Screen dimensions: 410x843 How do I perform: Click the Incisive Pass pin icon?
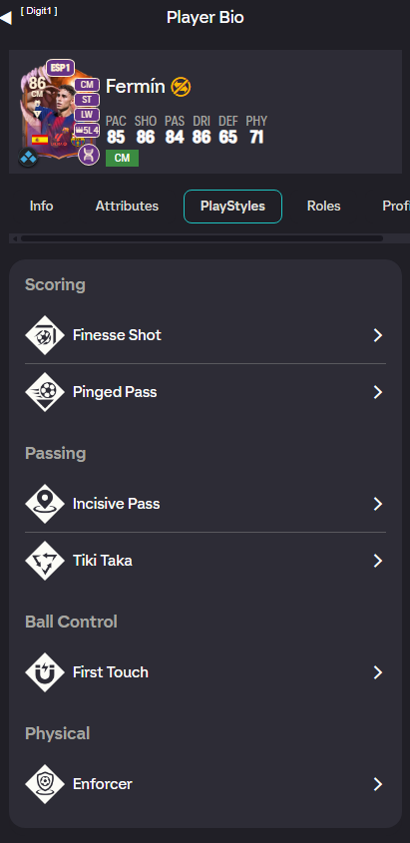[45, 504]
